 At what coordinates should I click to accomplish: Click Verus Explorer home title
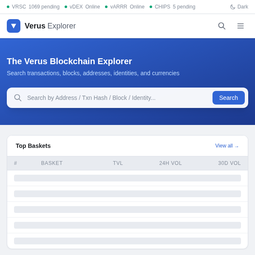(x=50, y=26)
